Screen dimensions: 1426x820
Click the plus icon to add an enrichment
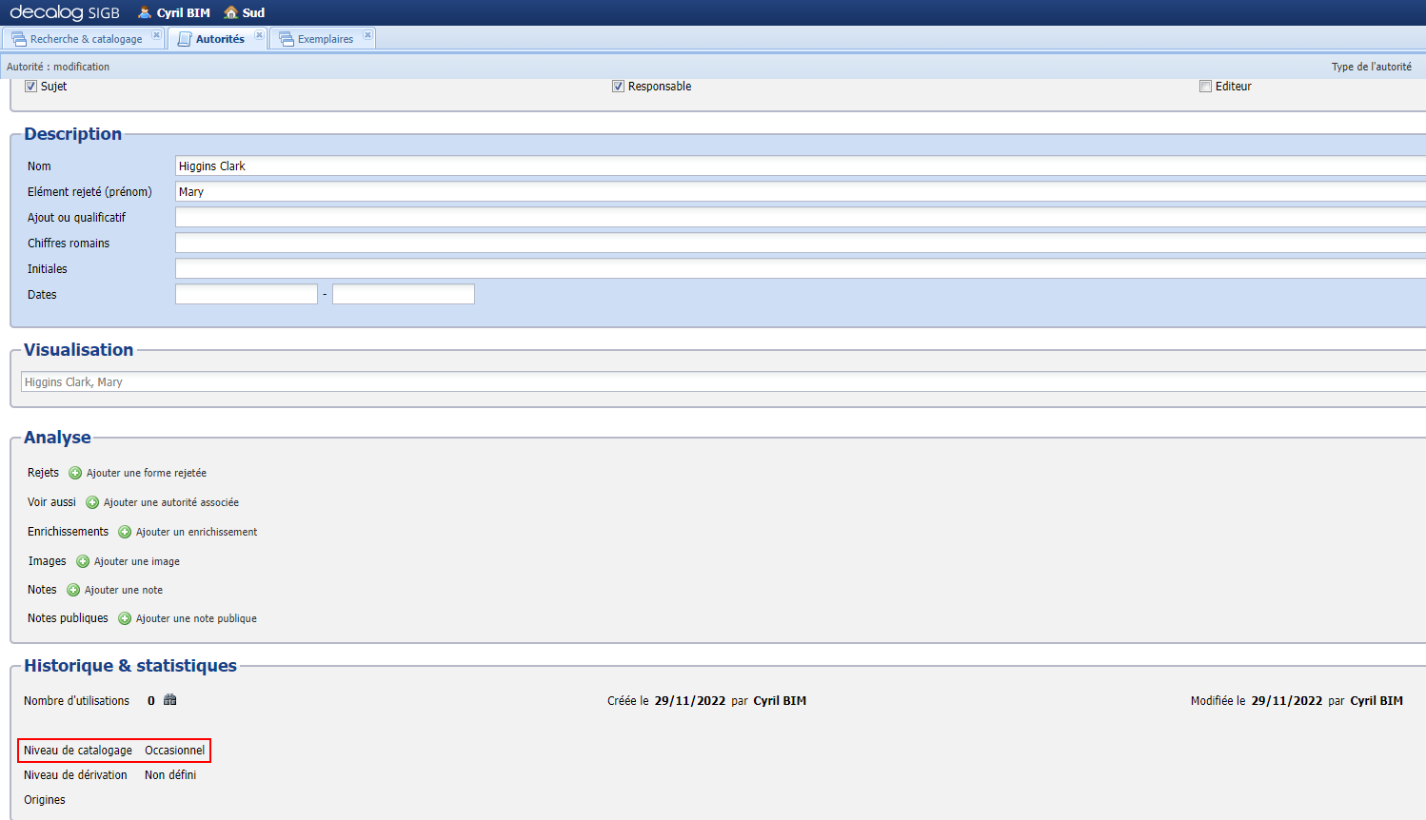pos(124,532)
